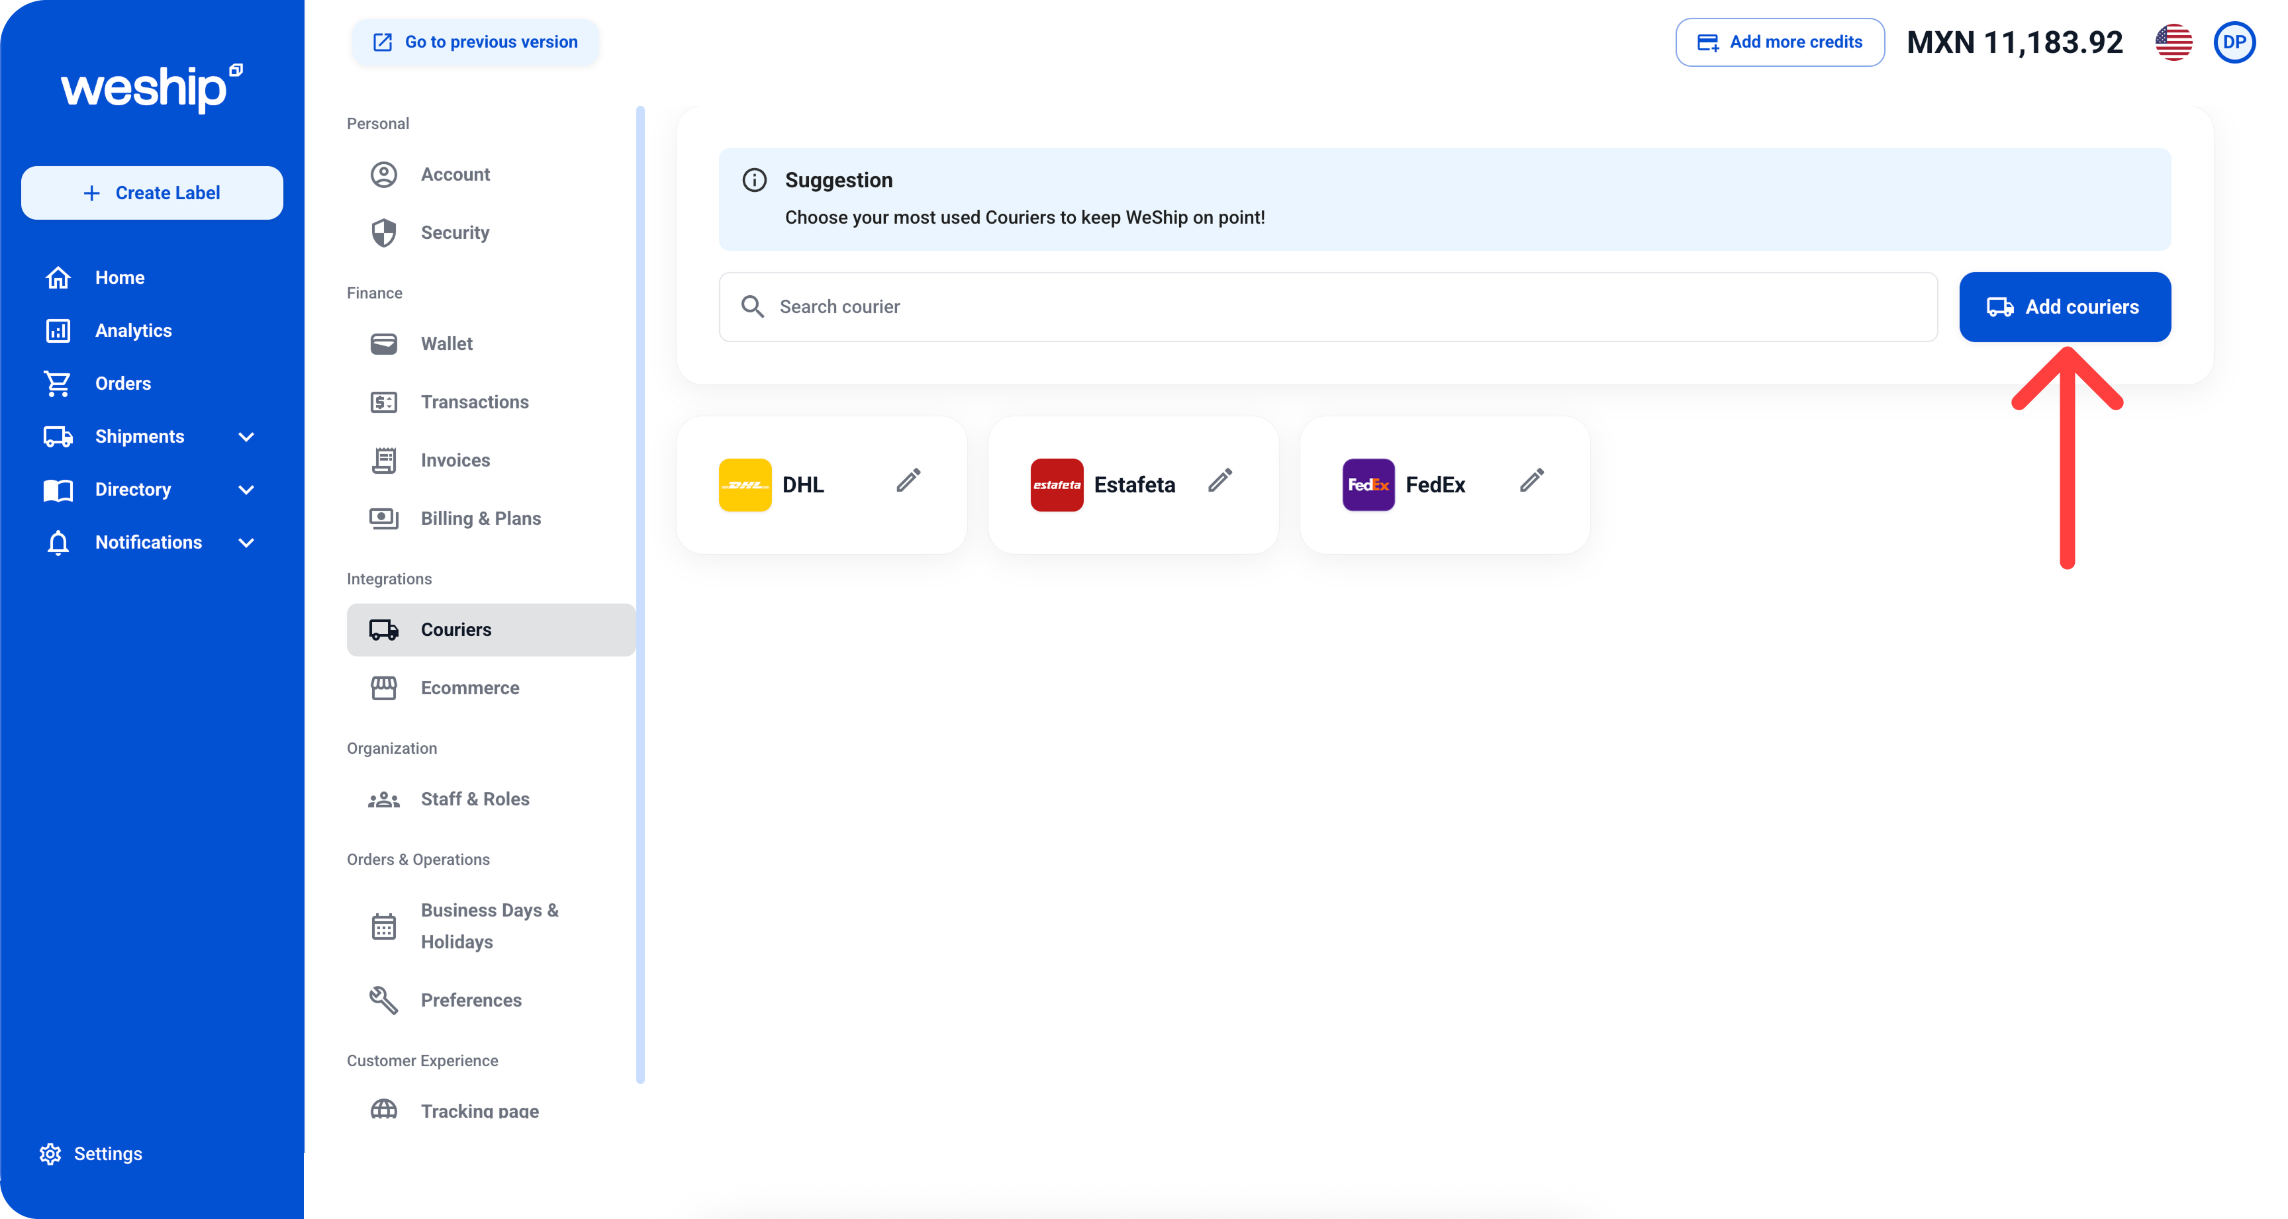Click Go to previous version link
Screen dimensions: 2288x1219
(475, 42)
